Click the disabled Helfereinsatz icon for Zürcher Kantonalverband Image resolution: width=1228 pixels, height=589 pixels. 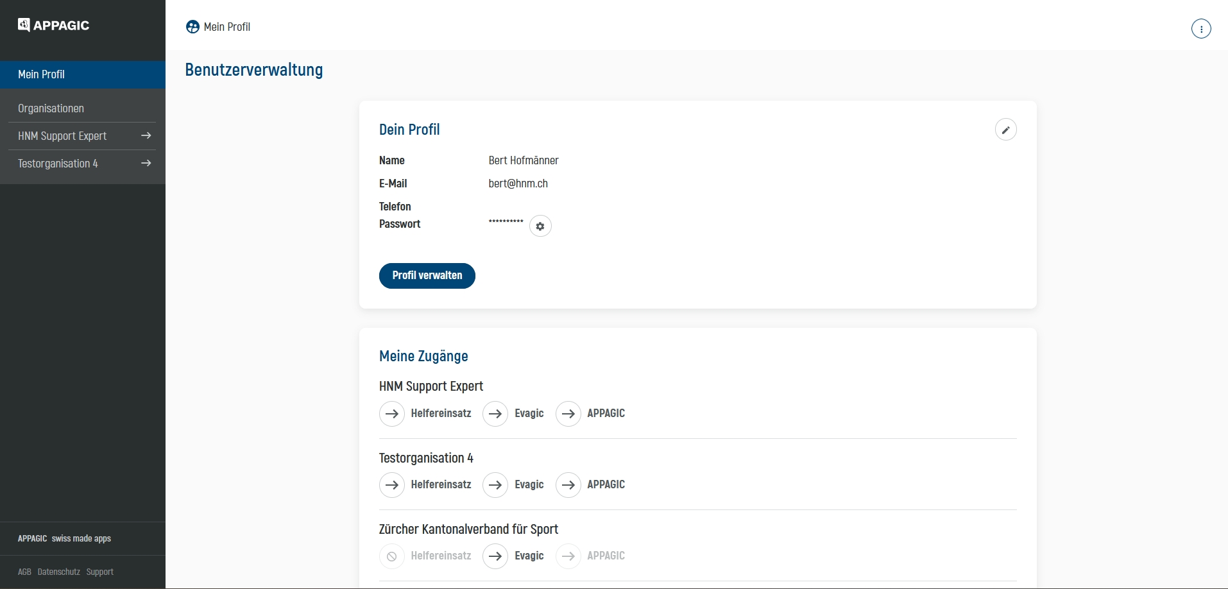[392, 556]
